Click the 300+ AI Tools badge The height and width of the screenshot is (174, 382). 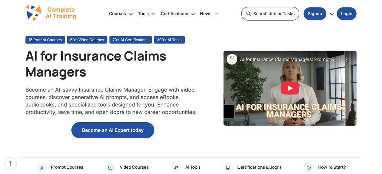point(169,40)
